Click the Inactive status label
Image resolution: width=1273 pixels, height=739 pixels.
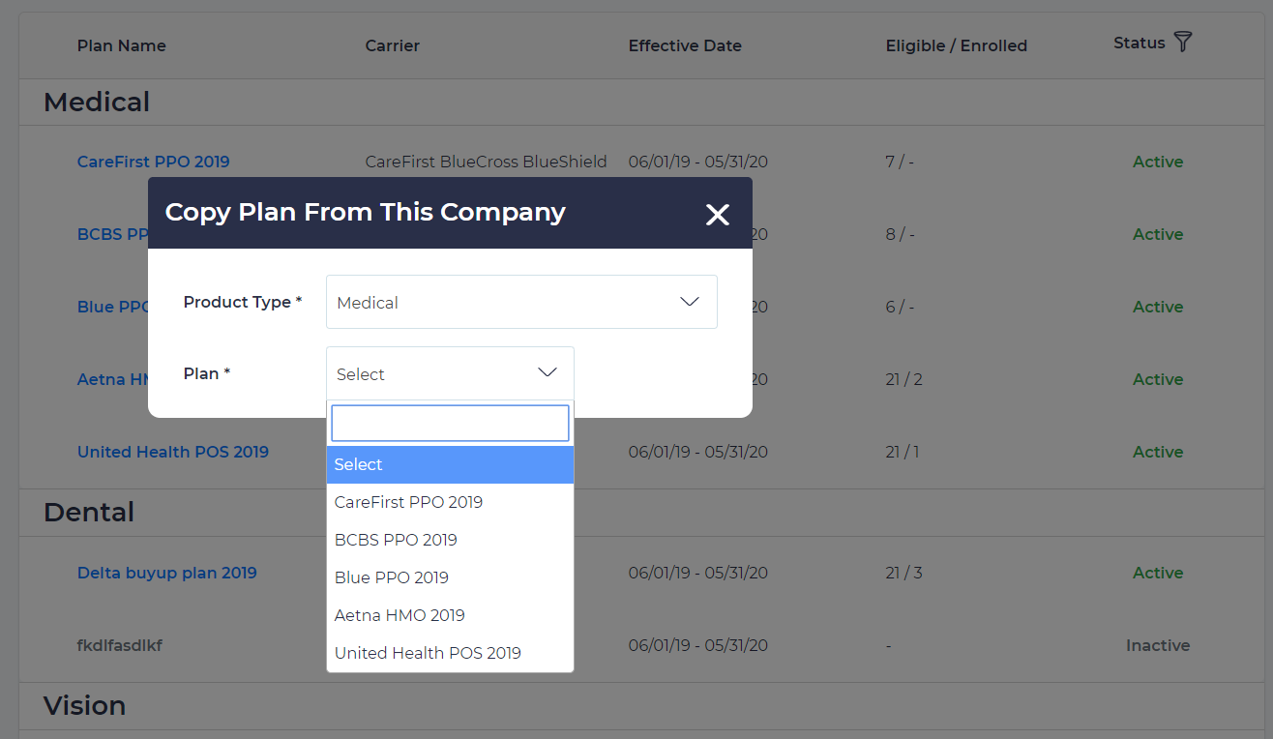tap(1157, 645)
